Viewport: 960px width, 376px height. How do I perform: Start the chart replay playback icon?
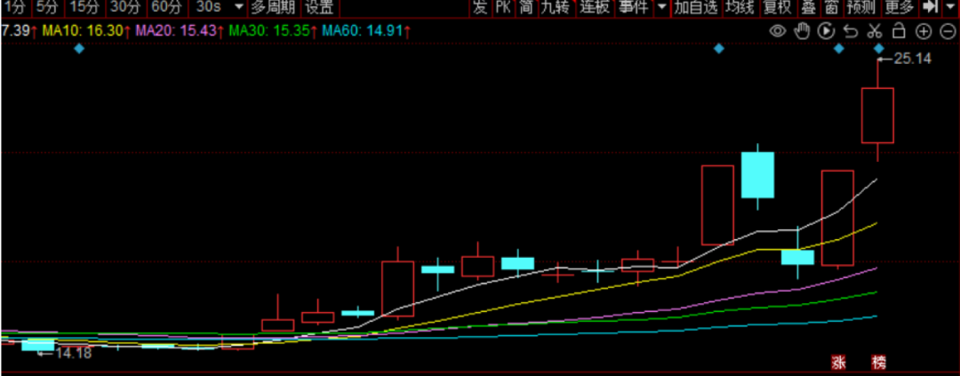click(826, 30)
